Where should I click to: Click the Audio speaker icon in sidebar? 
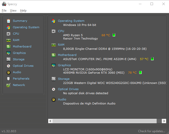[9, 72]
